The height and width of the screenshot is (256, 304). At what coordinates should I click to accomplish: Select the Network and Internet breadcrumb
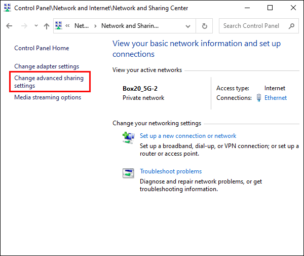coord(81,26)
